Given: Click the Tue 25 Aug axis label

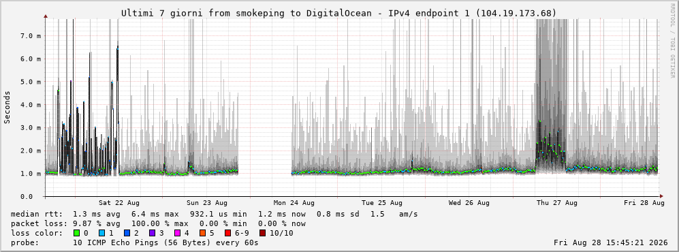Looking at the screenshot, I should 381,203.
